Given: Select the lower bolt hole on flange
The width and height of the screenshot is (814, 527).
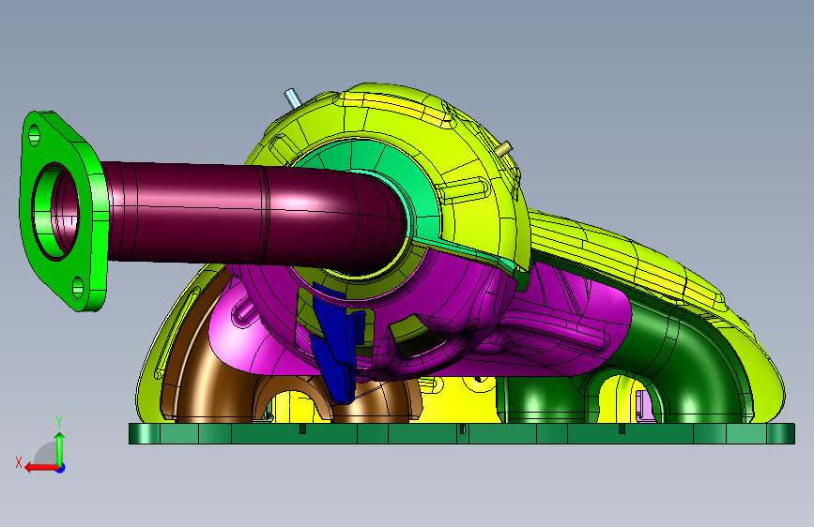Looking at the screenshot, I should pos(78,287).
